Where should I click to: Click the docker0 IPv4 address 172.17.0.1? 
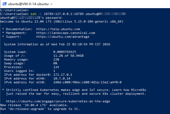tap(63, 75)
